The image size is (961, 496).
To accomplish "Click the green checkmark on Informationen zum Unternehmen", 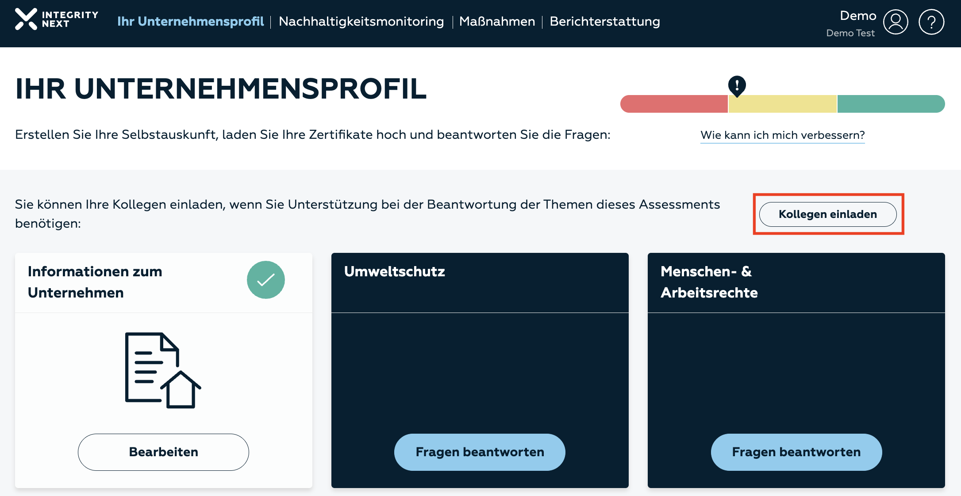I will (x=265, y=279).
